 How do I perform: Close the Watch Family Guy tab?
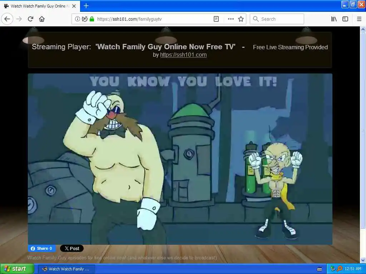click(x=74, y=6)
